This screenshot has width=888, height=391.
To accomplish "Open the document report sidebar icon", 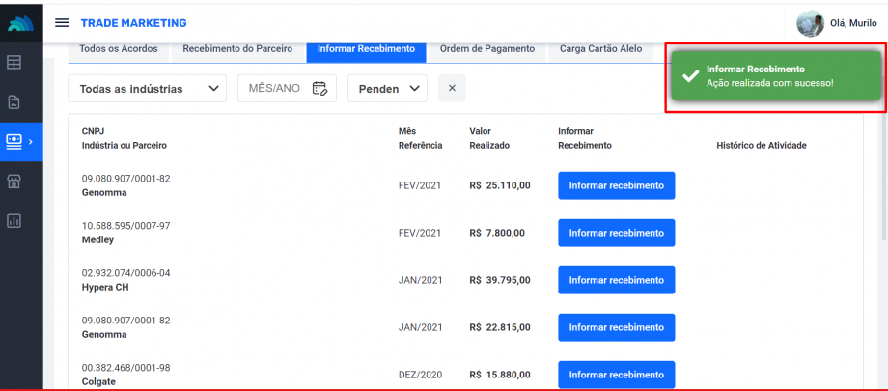I will click(x=14, y=101).
